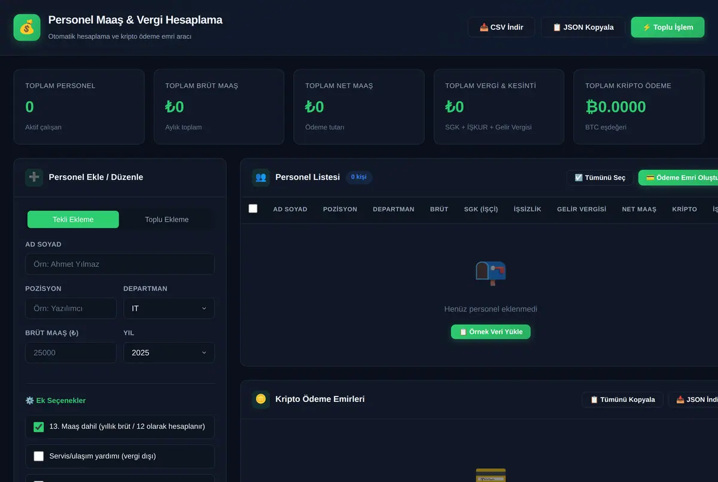
Task: Click the mailbox icon in empty personnel list
Action: (x=491, y=273)
